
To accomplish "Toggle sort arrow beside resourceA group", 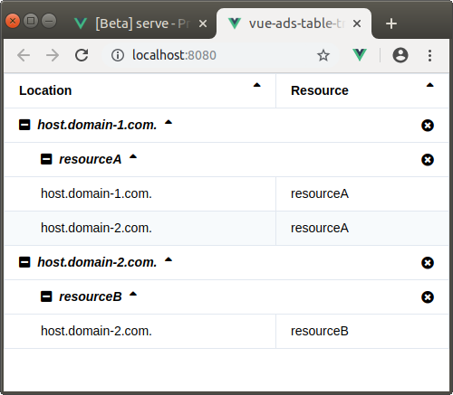I will 133,156.
